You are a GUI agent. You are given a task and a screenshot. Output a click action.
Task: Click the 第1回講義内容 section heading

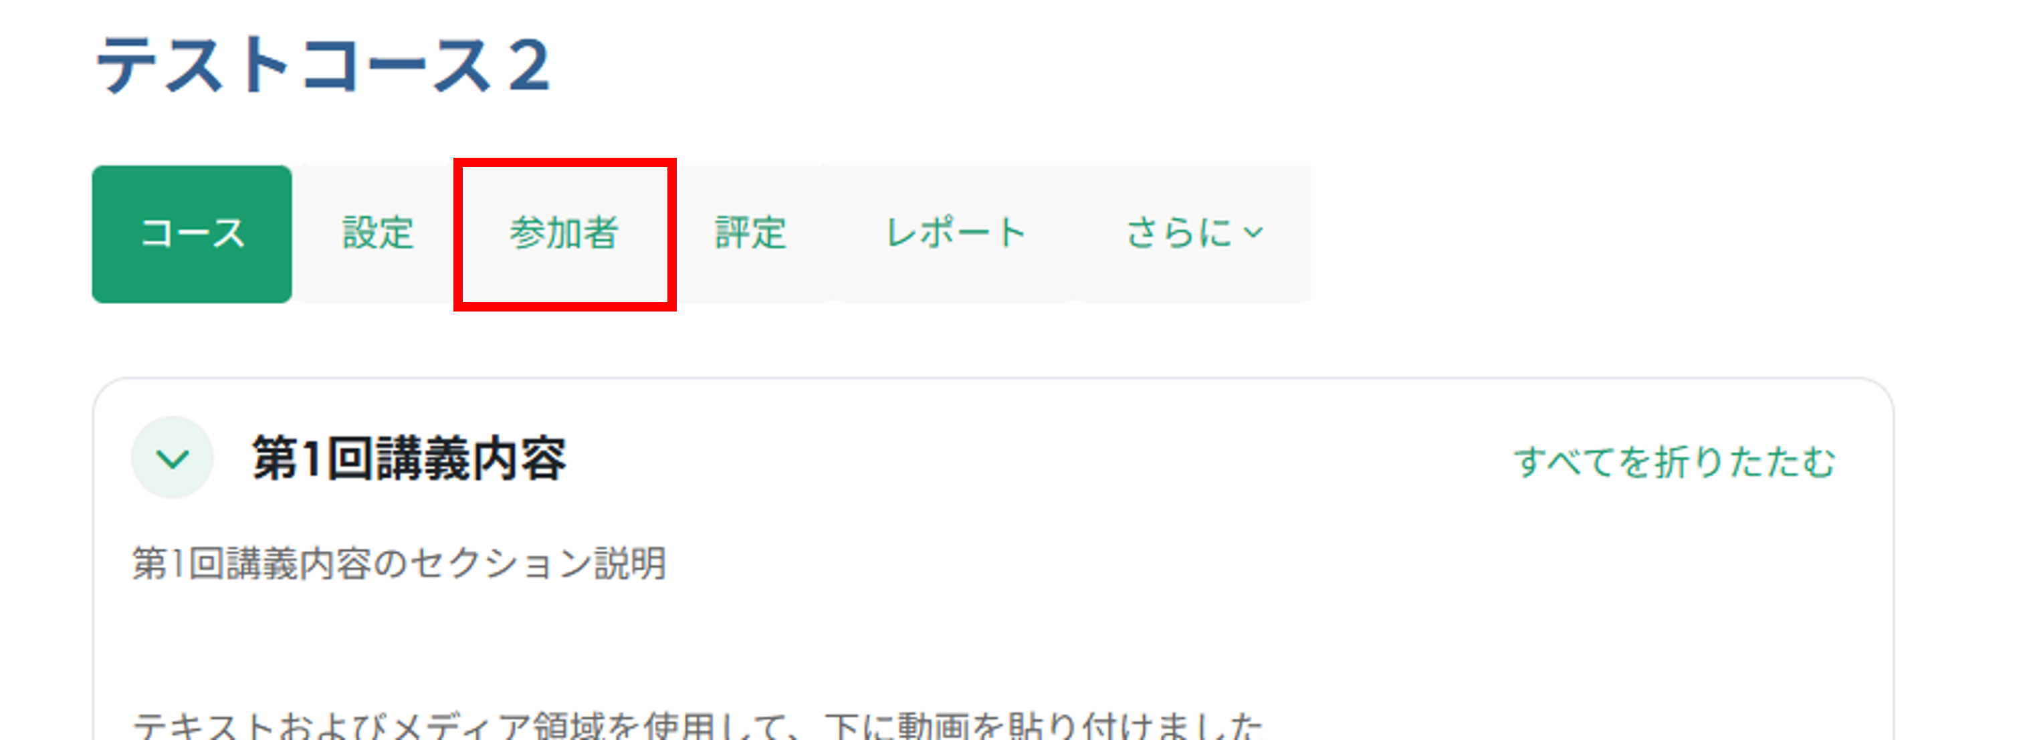point(409,459)
